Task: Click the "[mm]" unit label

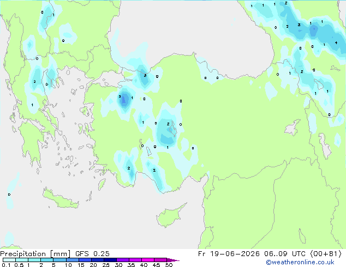Action: (x=61, y=254)
